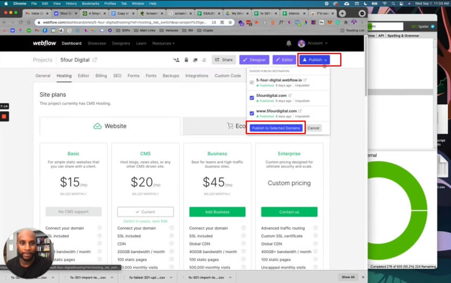
Task: Open the Editor button in project header
Action: click(x=284, y=60)
